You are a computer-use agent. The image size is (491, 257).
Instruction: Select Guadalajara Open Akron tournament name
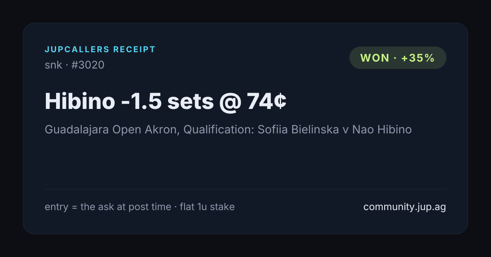pos(111,130)
